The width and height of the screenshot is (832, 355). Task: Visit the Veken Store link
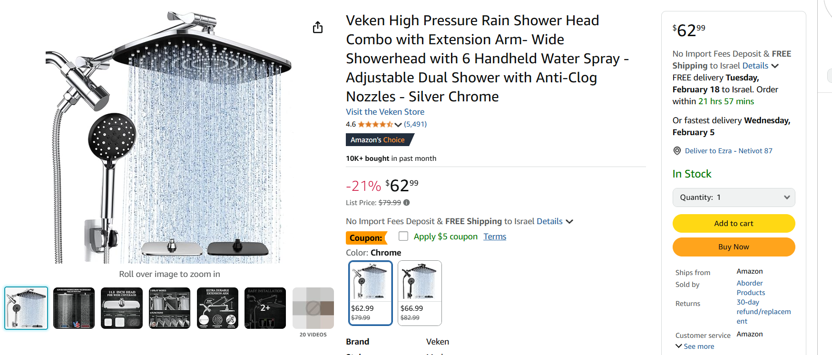click(x=385, y=112)
